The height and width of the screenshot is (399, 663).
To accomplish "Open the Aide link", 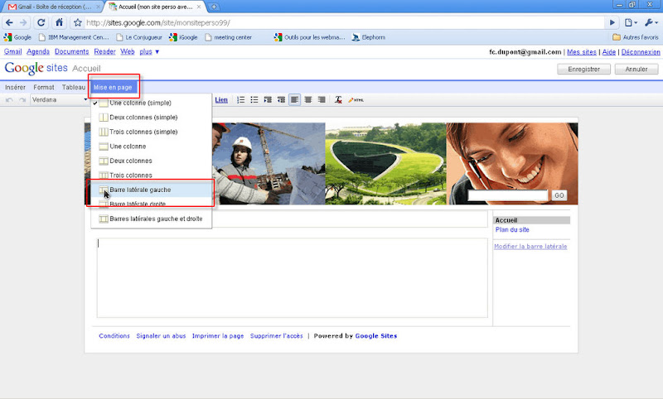I will [609, 52].
